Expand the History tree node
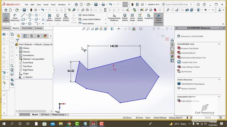 point(17,48)
